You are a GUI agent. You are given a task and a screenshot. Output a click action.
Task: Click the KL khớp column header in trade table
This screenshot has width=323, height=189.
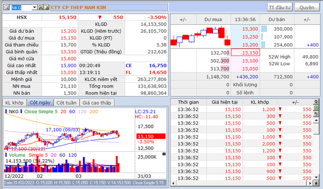point(260,102)
